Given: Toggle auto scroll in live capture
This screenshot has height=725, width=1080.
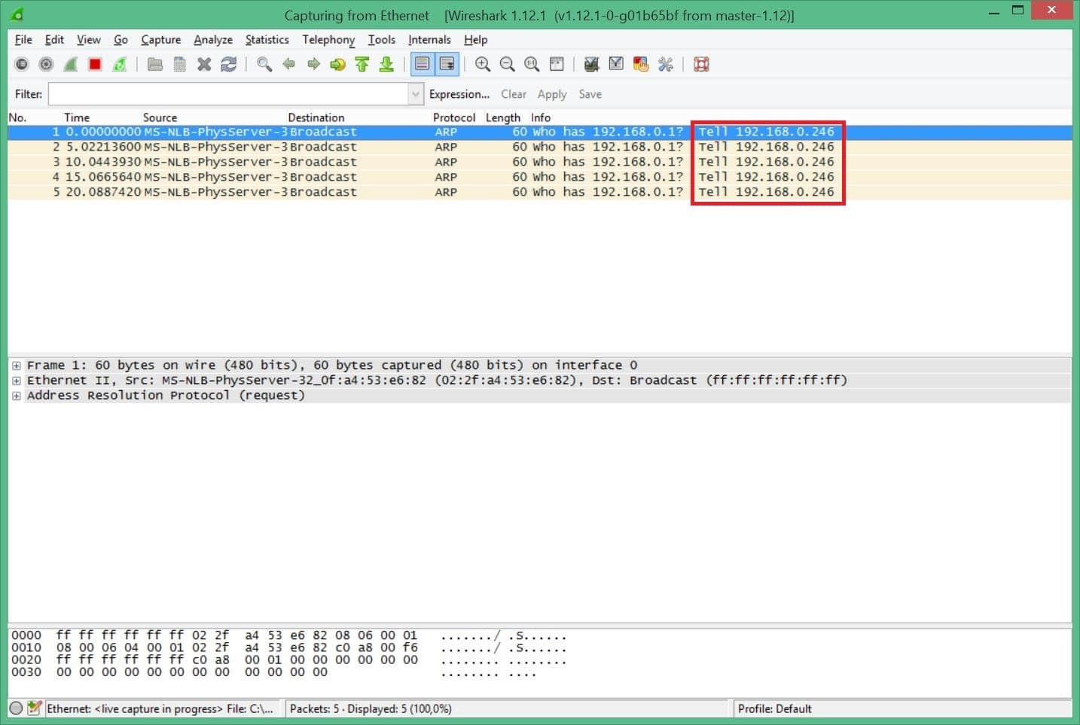Looking at the screenshot, I should pos(447,65).
